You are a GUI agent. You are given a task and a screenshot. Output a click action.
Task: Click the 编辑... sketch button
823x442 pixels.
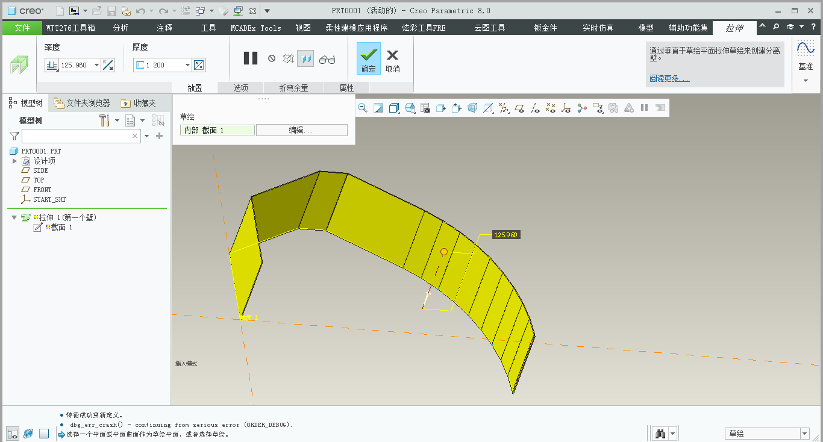click(x=301, y=130)
